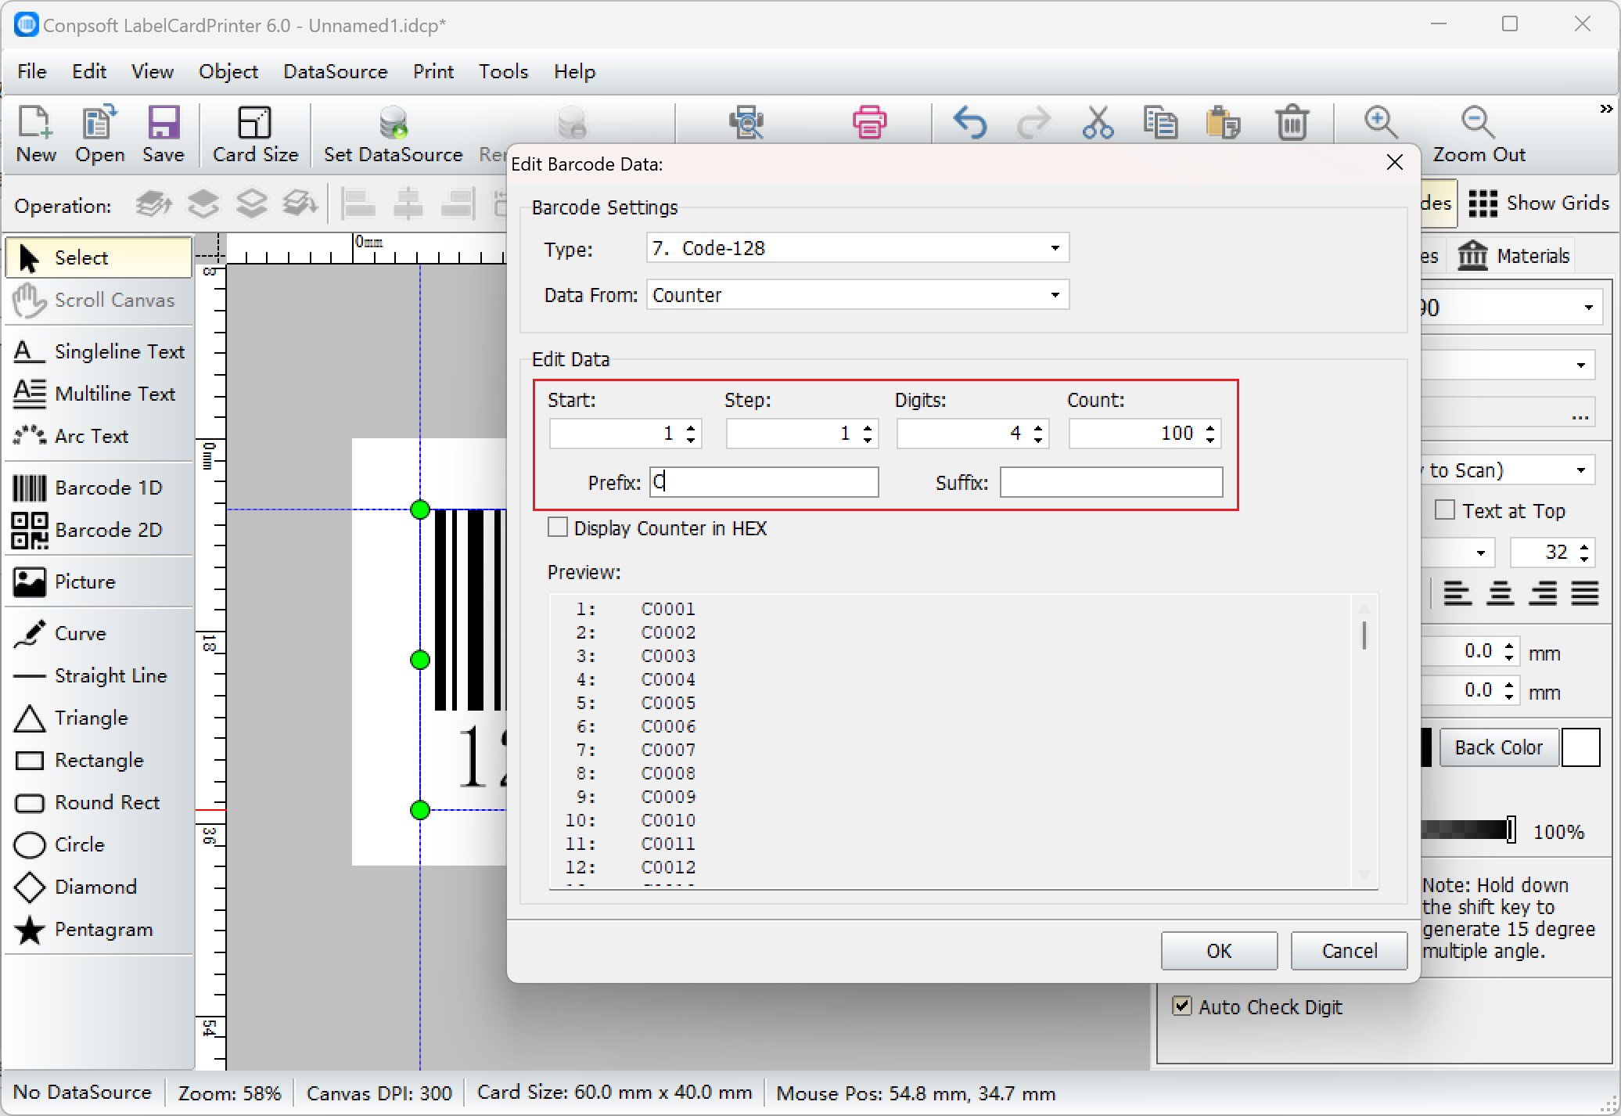Select the Curve drawing tool
Image resolution: width=1621 pixels, height=1116 pixels.
99,633
